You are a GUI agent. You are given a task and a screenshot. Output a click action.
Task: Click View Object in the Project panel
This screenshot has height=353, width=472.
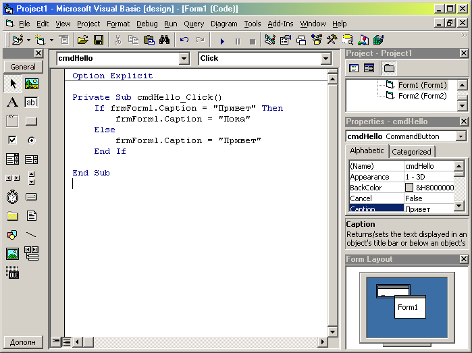(x=369, y=68)
